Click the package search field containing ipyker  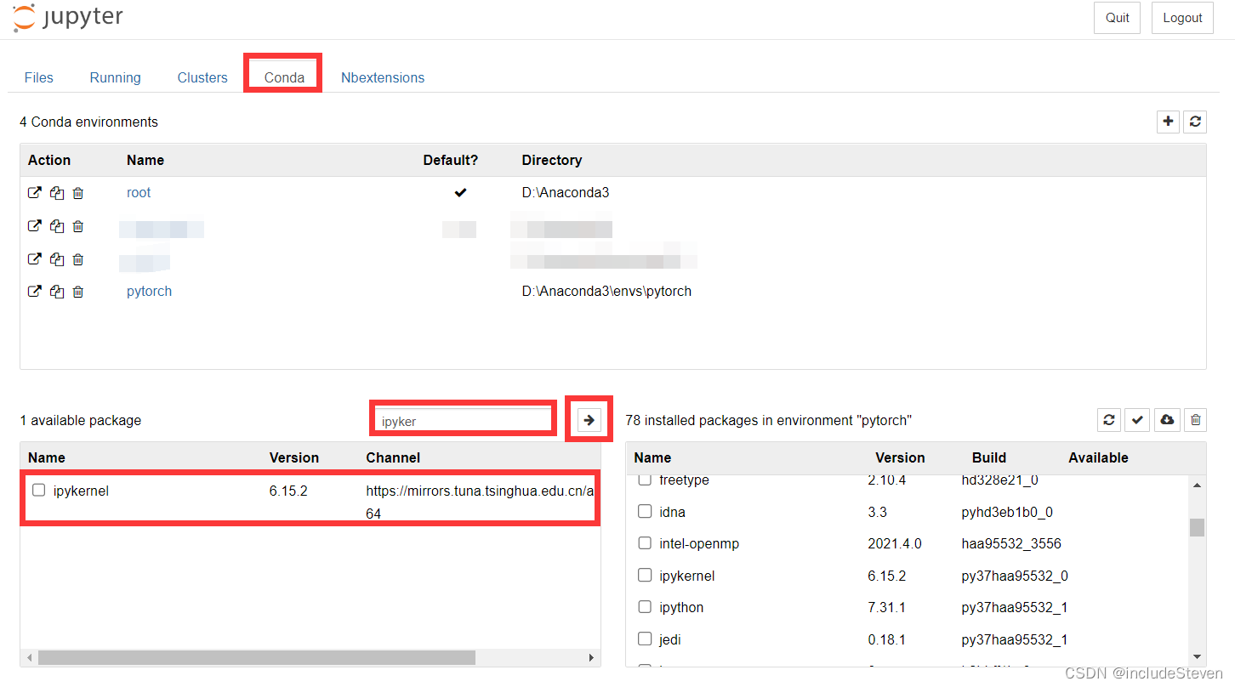click(463, 420)
